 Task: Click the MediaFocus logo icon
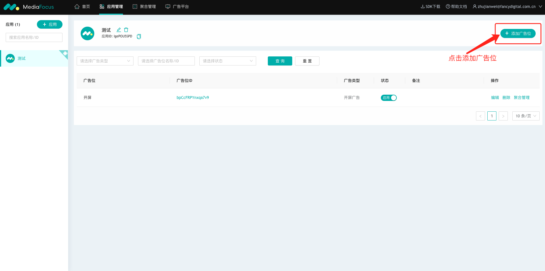pos(11,7)
